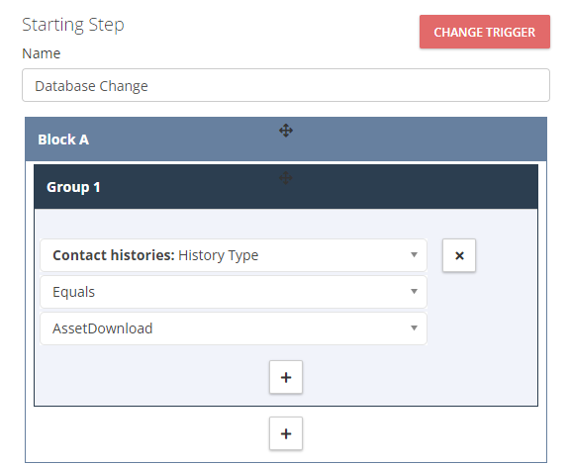Click the CHANGE TRIGGER button
This screenshot has width=570, height=467.
coord(485,32)
